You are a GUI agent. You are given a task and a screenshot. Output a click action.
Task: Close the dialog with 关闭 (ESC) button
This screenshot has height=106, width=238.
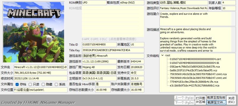232,100
